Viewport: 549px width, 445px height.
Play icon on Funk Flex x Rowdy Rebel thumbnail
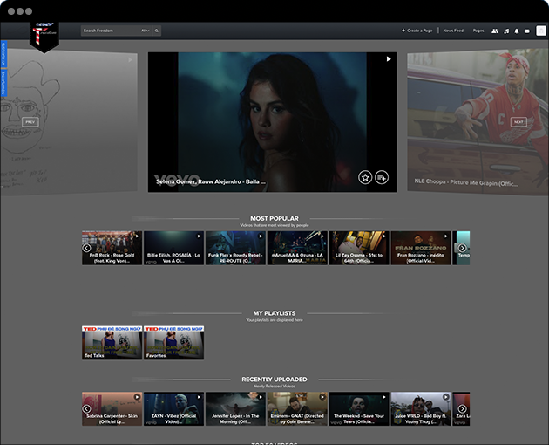coord(261,236)
